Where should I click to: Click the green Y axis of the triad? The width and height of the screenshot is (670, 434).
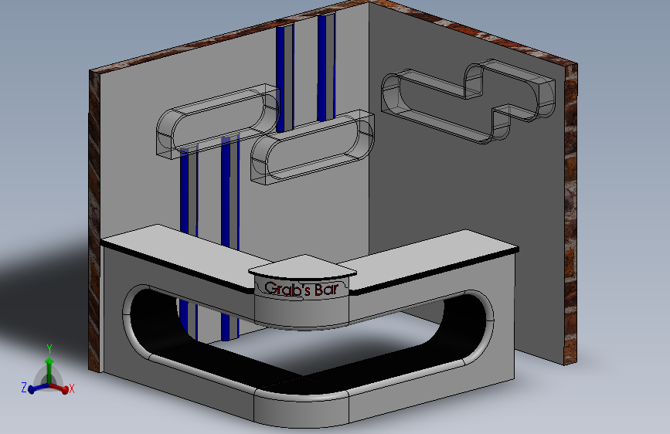(49, 370)
